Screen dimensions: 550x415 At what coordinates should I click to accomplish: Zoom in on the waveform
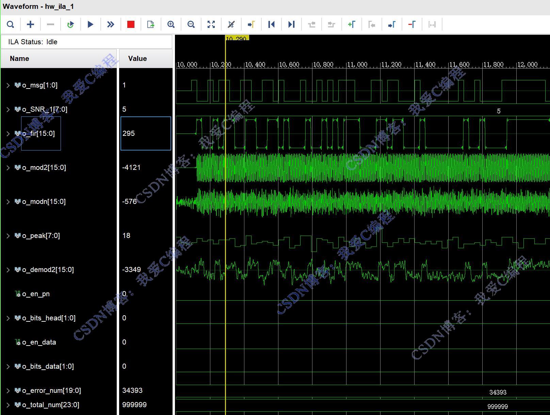pyautogui.click(x=171, y=25)
